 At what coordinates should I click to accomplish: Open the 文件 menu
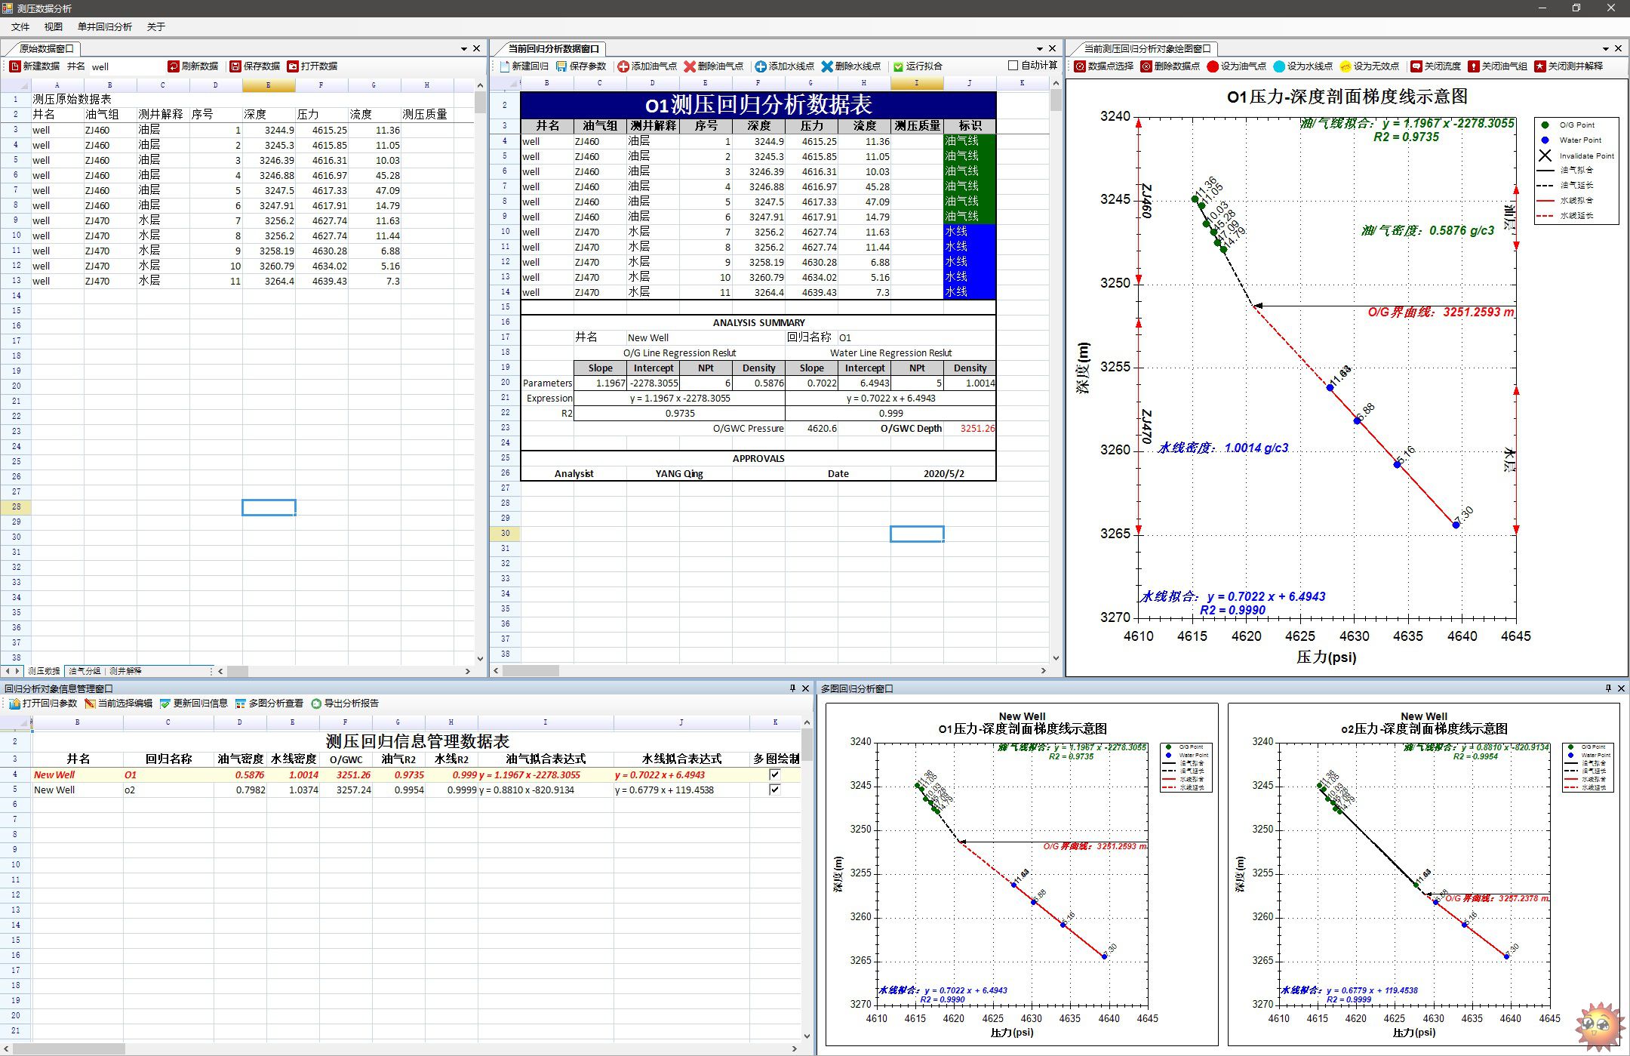20,26
